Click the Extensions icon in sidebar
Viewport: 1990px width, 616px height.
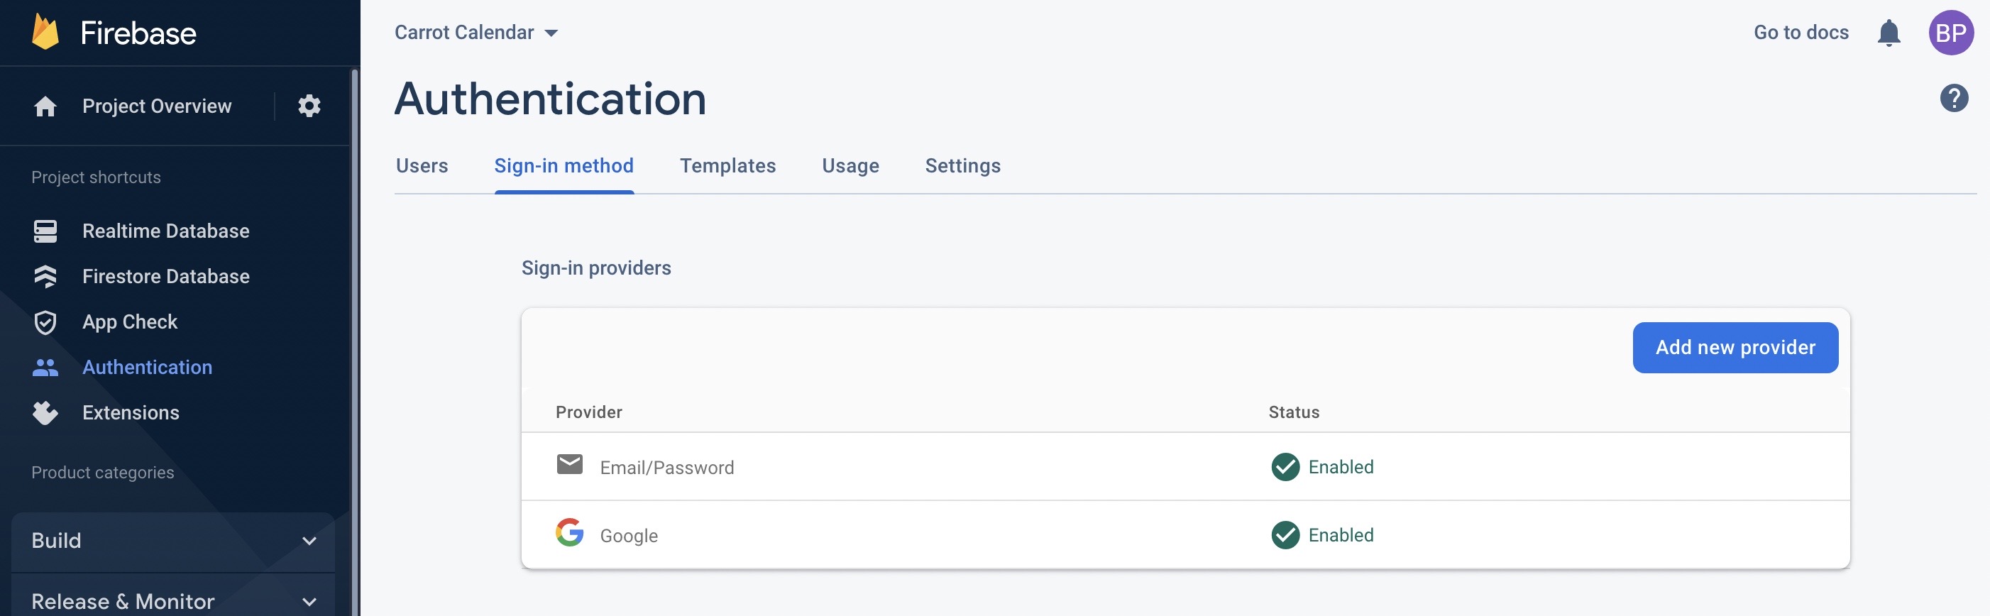coord(45,414)
